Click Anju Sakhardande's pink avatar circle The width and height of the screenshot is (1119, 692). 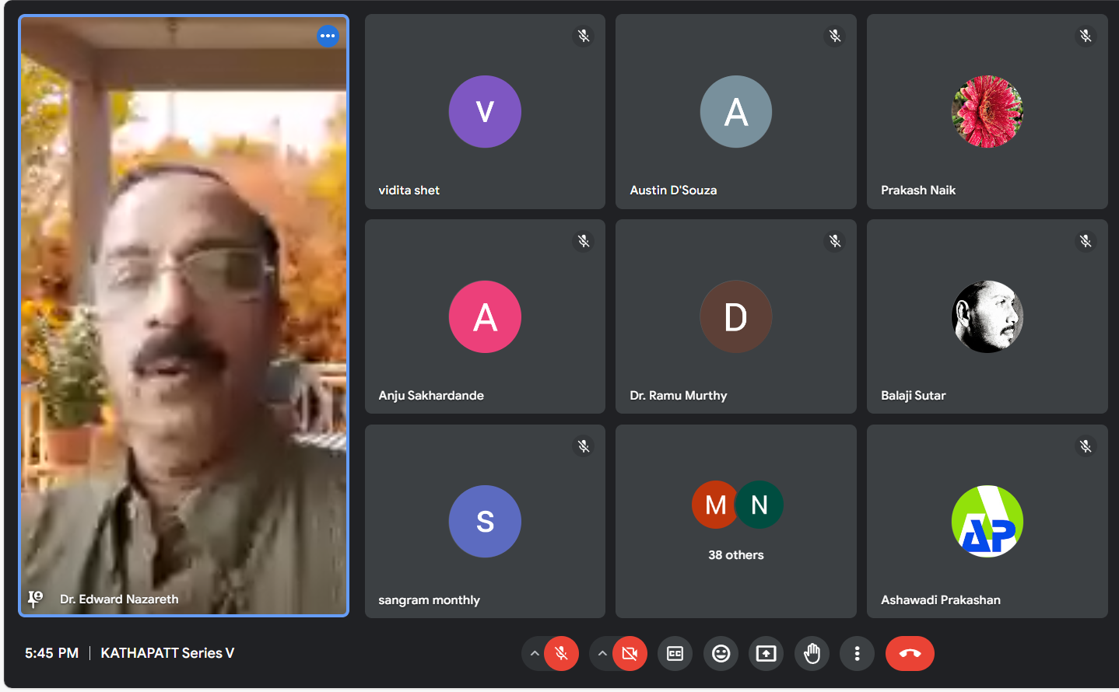click(485, 316)
